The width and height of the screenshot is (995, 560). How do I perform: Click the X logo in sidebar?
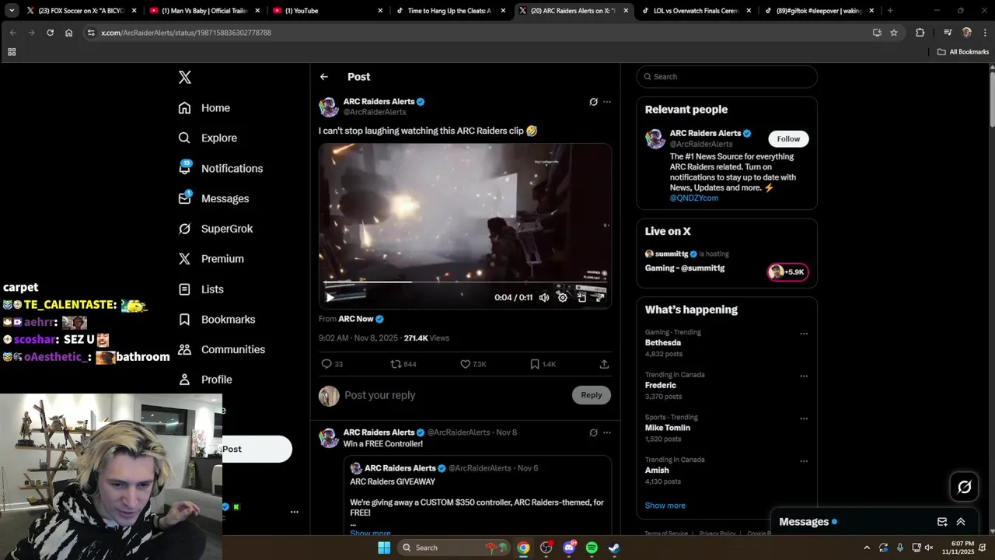[184, 77]
